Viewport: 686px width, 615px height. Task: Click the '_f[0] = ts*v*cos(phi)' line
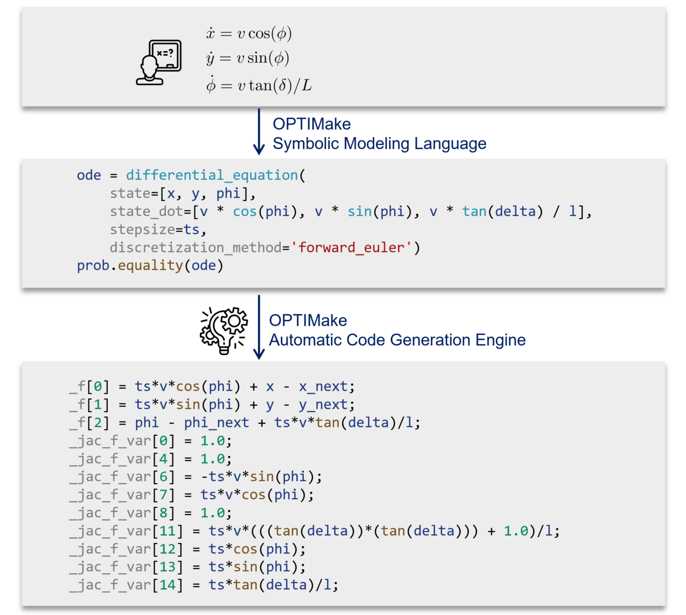[x=212, y=386]
